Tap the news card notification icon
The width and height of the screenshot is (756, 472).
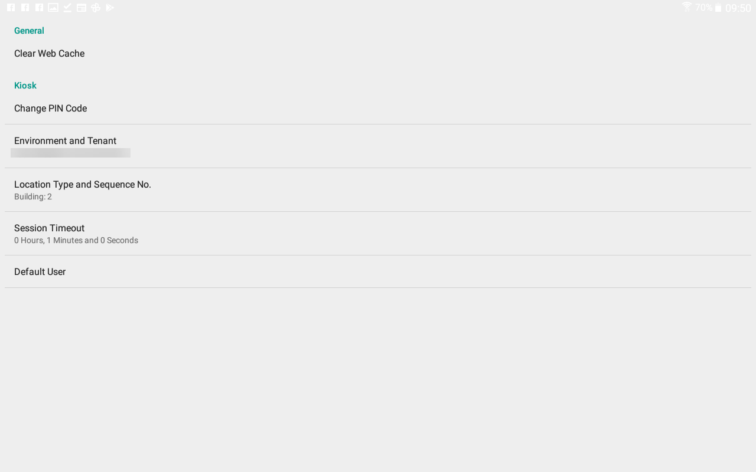(82, 8)
